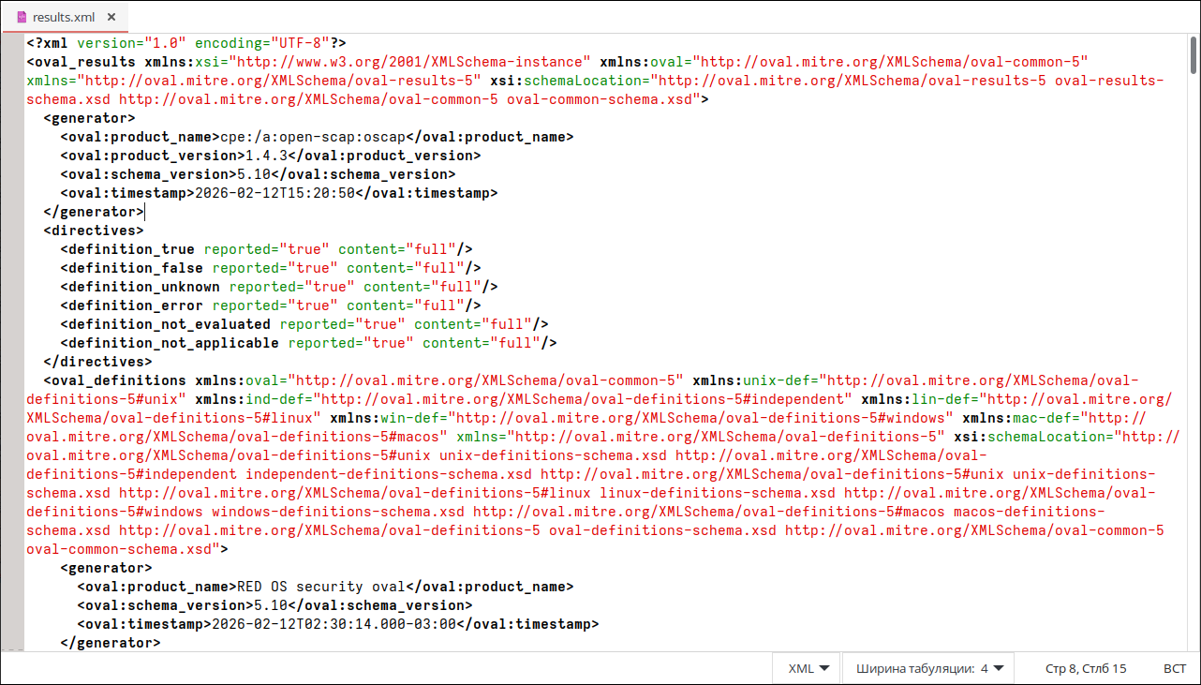Open the Ширина табуляции tab width dropdown
Viewport: 1201px width, 685px height.
tap(928, 668)
